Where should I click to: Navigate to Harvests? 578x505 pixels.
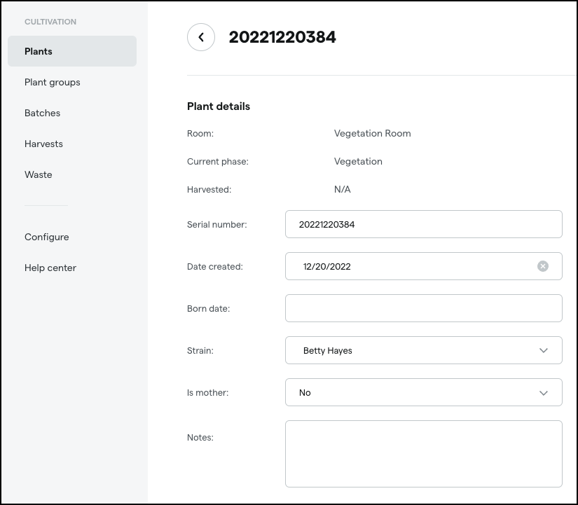click(43, 144)
